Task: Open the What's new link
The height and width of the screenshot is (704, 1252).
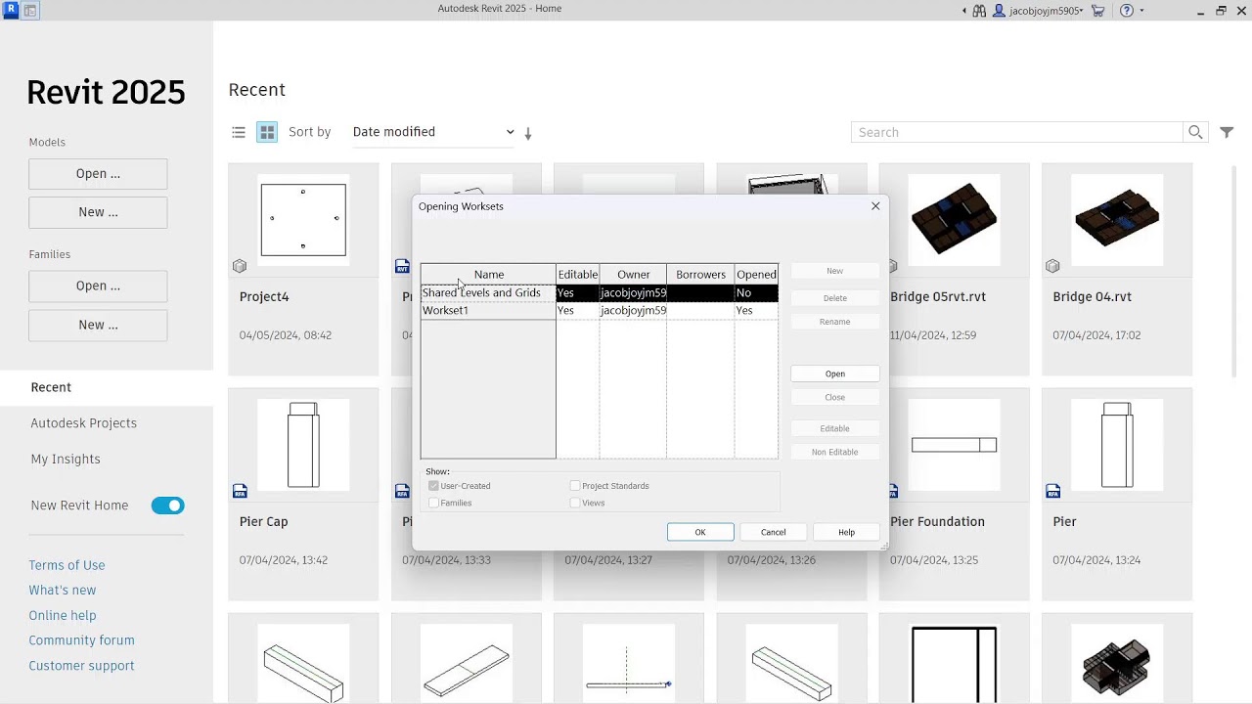Action: pyautogui.click(x=63, y=591)
